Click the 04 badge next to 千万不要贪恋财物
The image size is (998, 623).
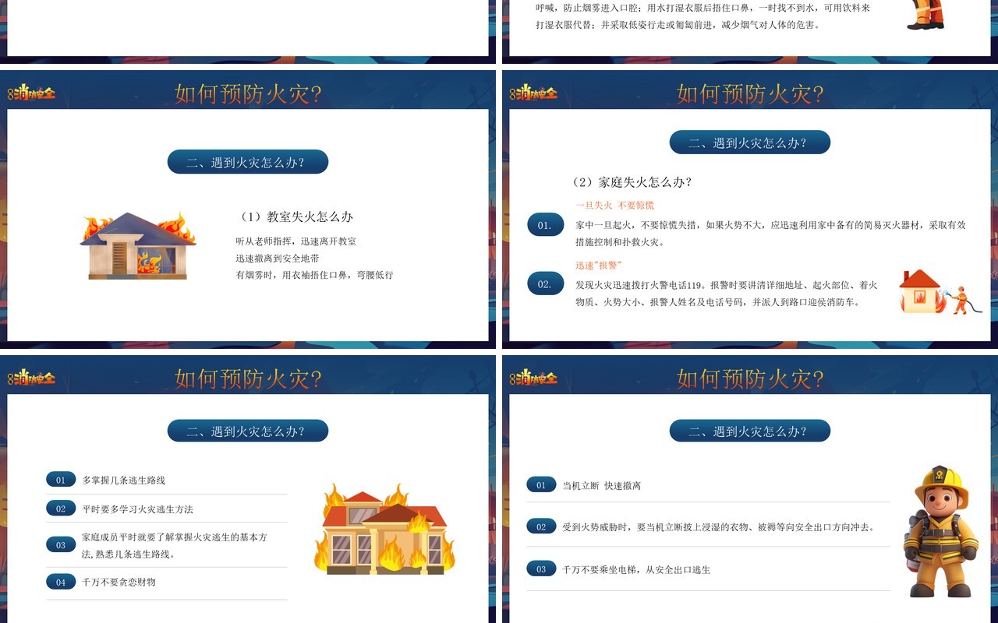[x=61, y=582]
